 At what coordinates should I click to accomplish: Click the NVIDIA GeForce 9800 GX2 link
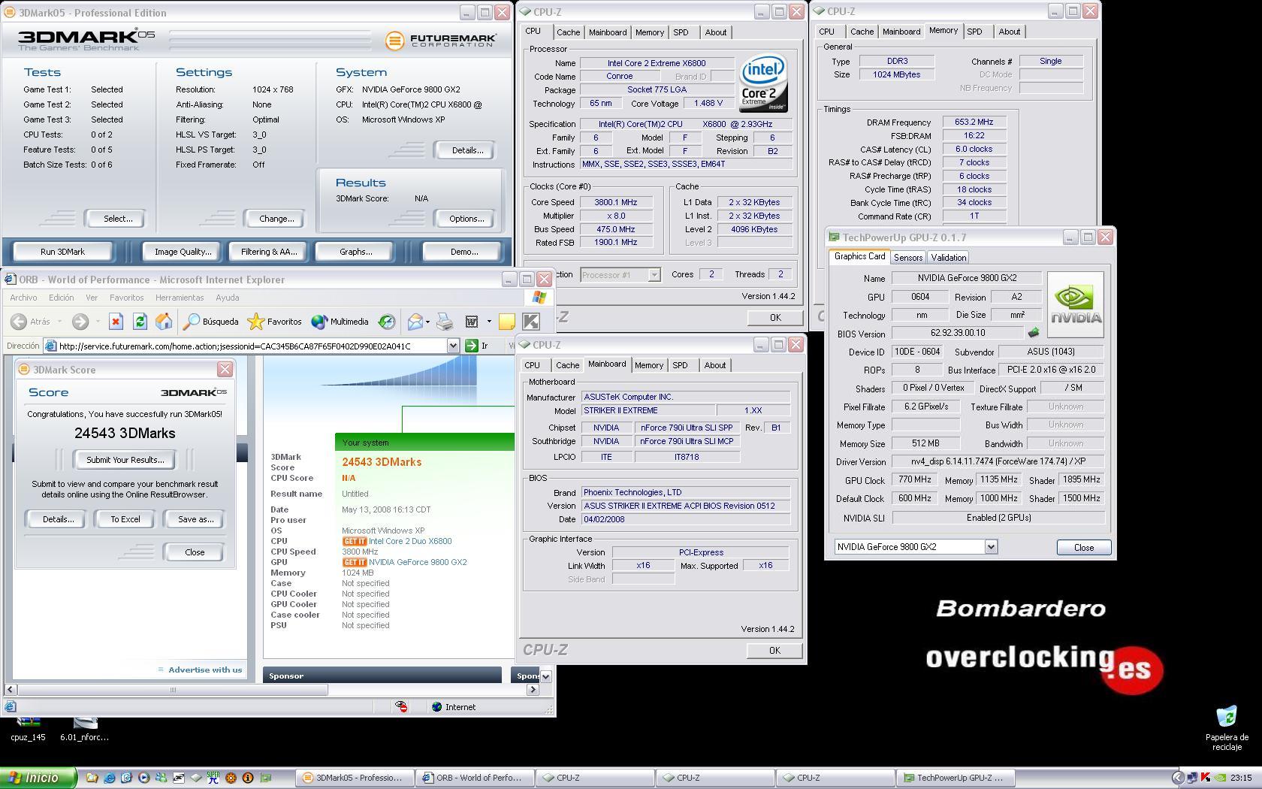click(418, 562)
